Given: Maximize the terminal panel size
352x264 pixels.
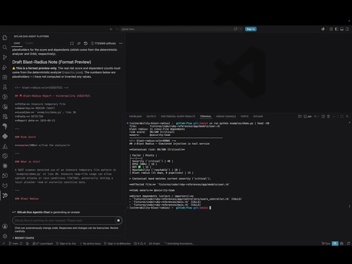Looking at the screenshot, I should pos(342,116).
